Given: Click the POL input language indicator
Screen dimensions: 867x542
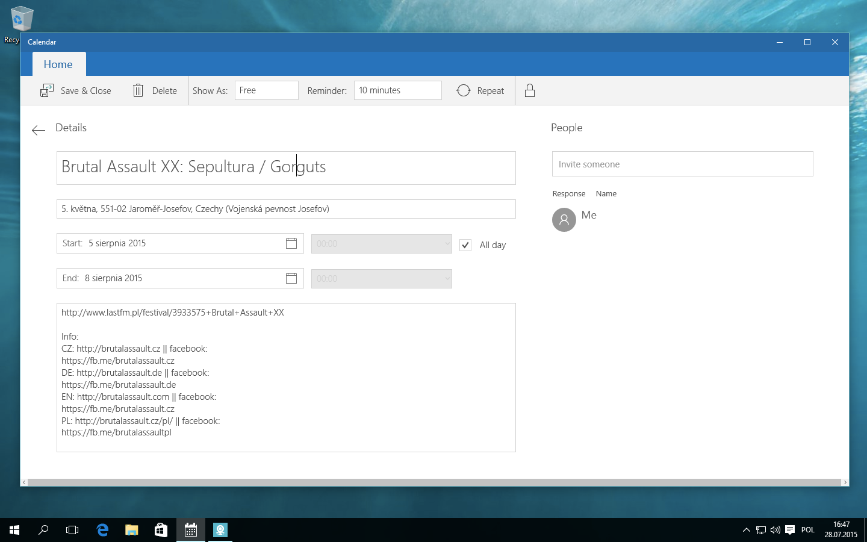Looking at the screenshot, I should point(808,530).
